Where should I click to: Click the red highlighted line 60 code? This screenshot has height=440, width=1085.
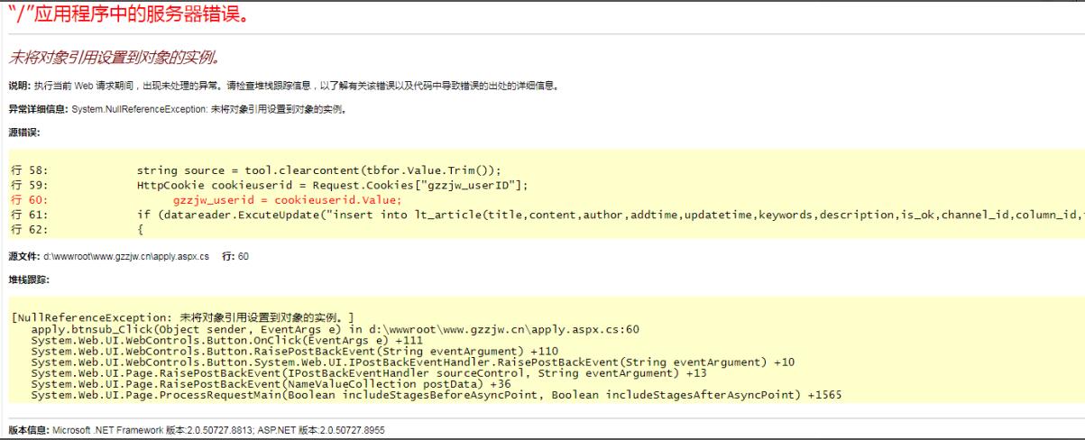tap(287, 200)
